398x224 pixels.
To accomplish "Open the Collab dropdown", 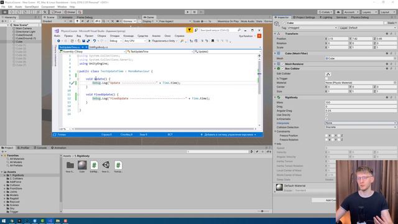I will coord(325,12).
